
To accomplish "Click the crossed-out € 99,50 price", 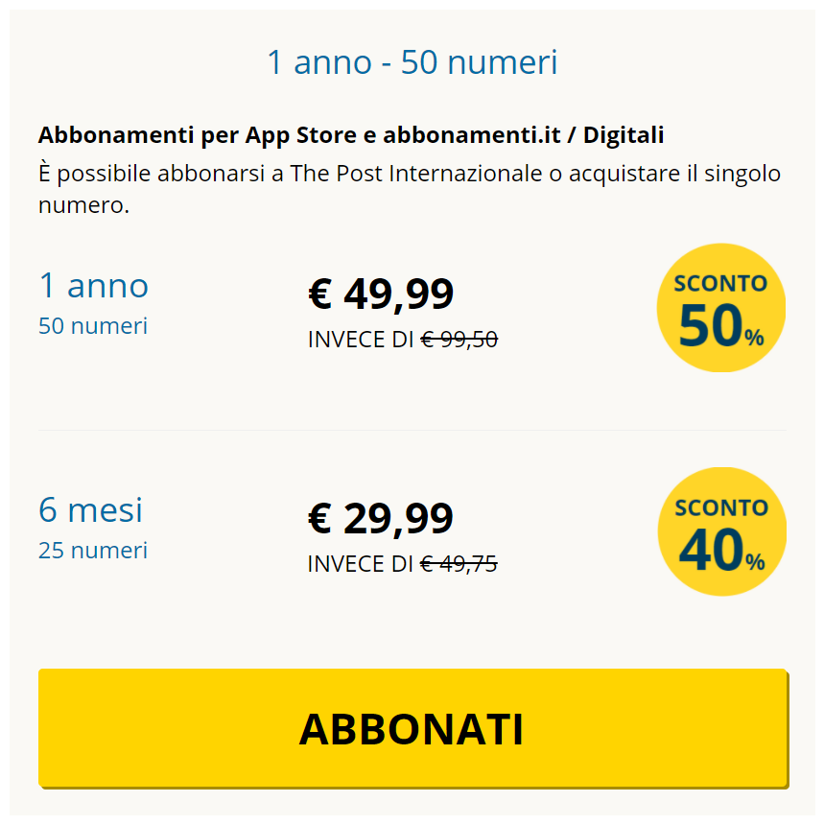I will point(459,340).
